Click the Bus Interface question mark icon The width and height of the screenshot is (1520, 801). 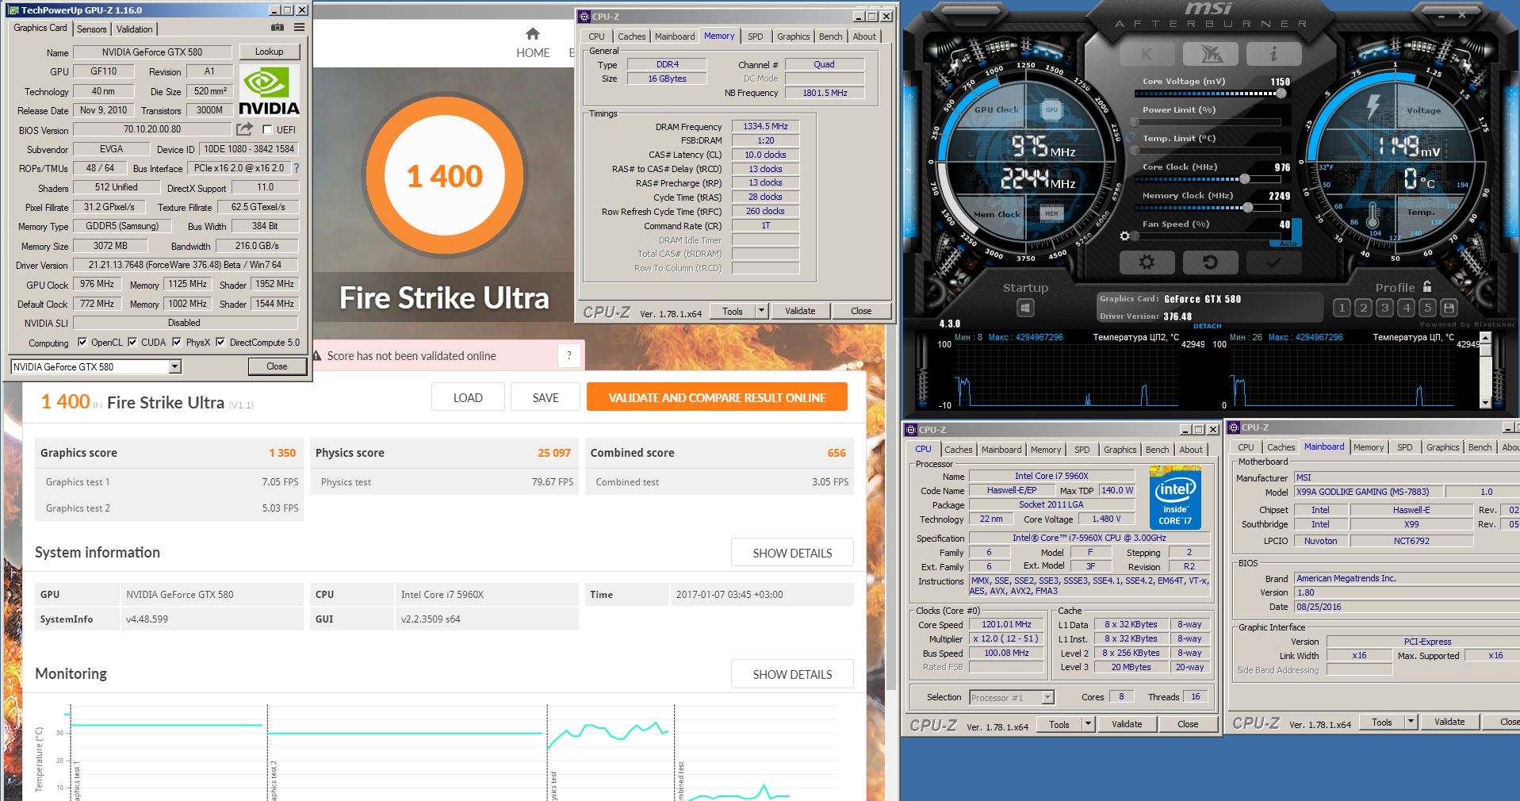click(297, 168)
